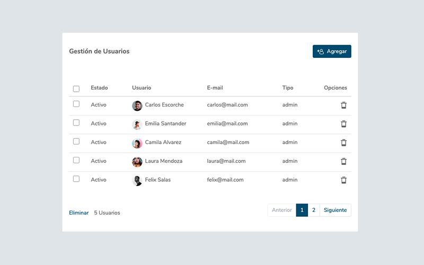The height and width of the screenshot is (265, 424).
Task: Toggle the select-all header checkbox
Action: pyautogui.click(x=76, y=89)
